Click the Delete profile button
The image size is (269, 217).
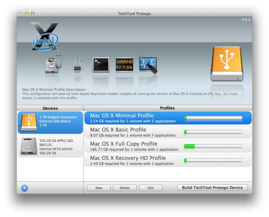tap(125, 188)
